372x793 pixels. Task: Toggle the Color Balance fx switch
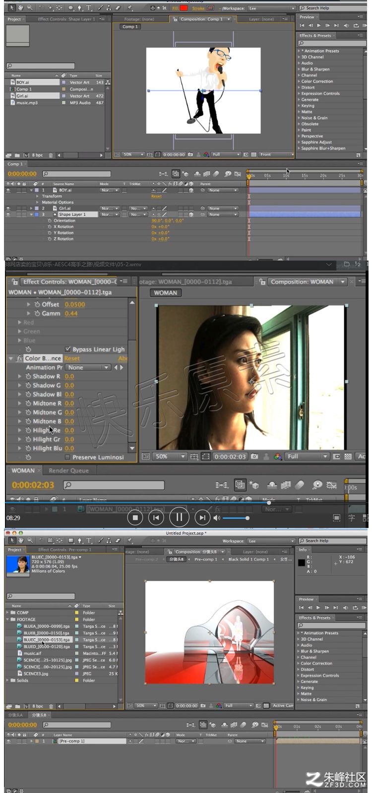20,358
